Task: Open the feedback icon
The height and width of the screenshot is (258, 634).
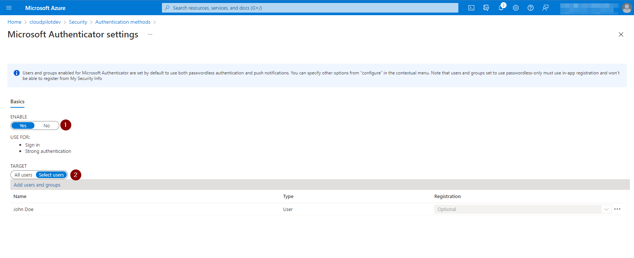Action: point(545,8)
